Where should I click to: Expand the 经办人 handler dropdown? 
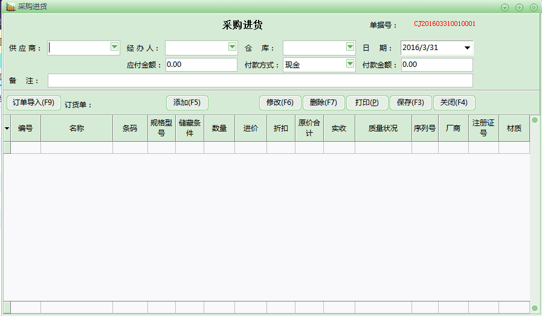pyautogui.click(x=232, y=47)
